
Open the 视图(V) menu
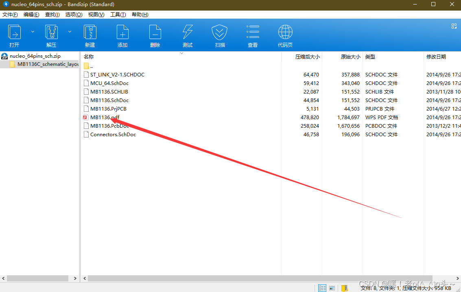pyautogui.click(x=96, y=15)
